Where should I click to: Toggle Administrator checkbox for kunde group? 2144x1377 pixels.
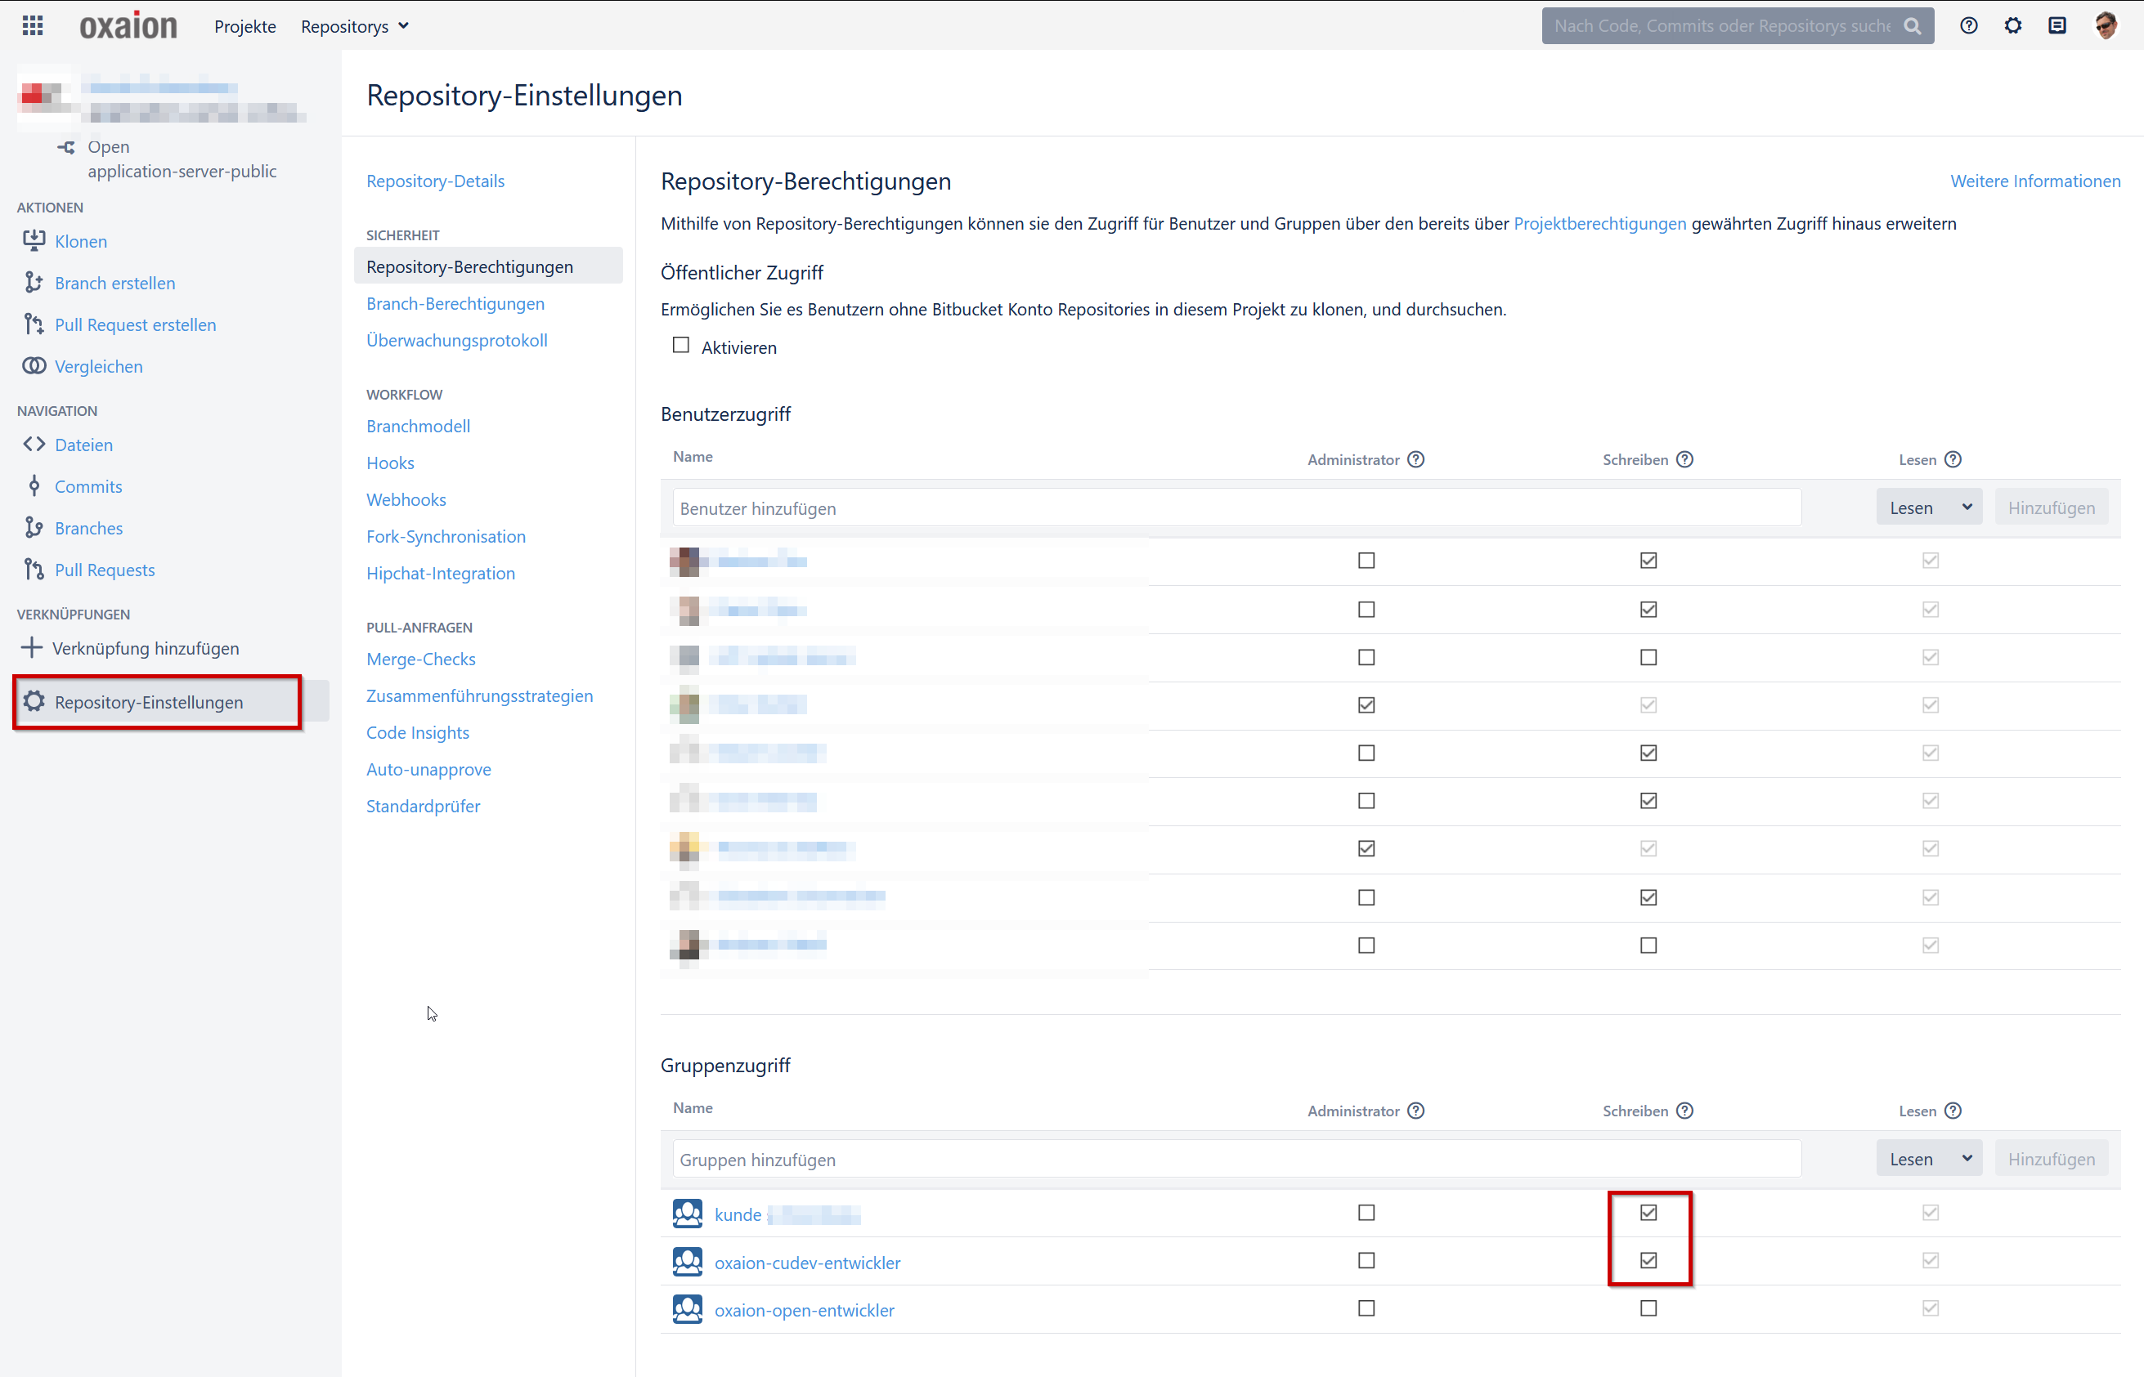pyautogui.click(x=1366, y=1214)
